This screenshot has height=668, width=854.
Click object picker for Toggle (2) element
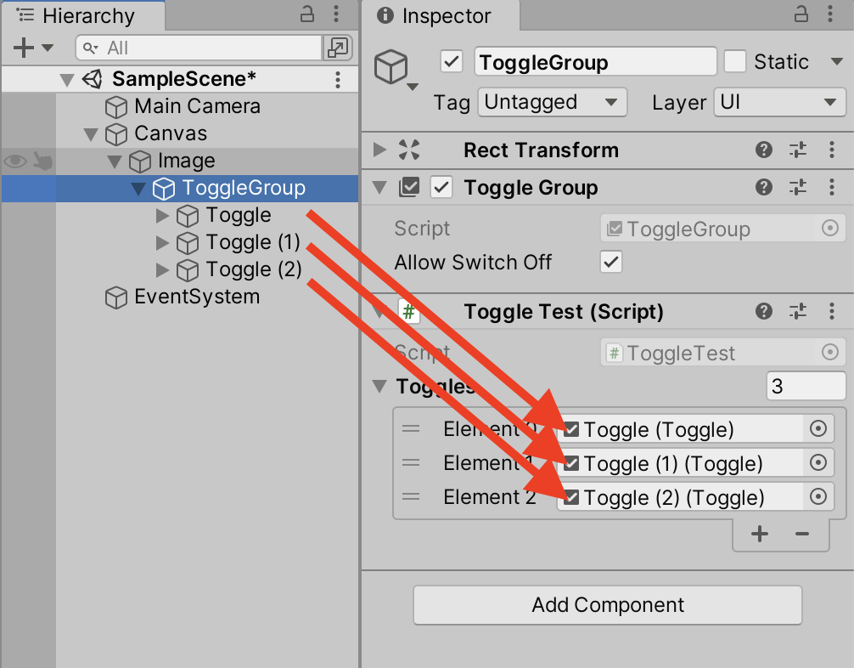pos(817,497)
